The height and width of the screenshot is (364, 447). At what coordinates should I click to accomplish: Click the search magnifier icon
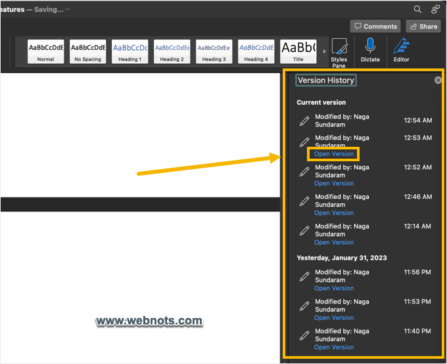pyautogui.click(x=417, y=9)
